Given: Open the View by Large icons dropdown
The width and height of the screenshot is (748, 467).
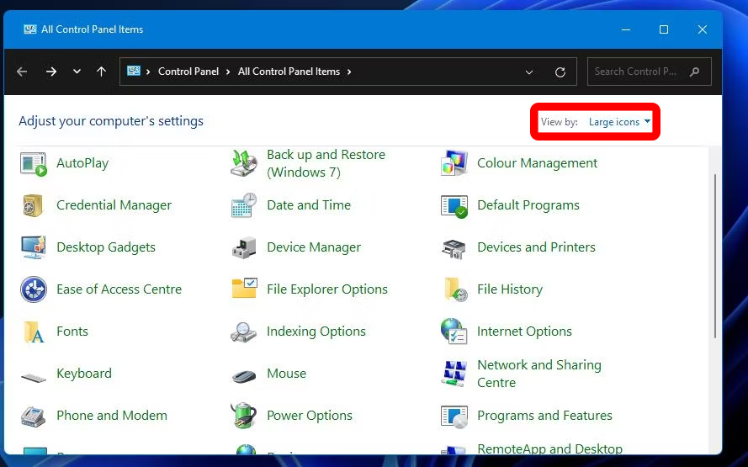Looking at the screenshot, I should tap(619, 122).
